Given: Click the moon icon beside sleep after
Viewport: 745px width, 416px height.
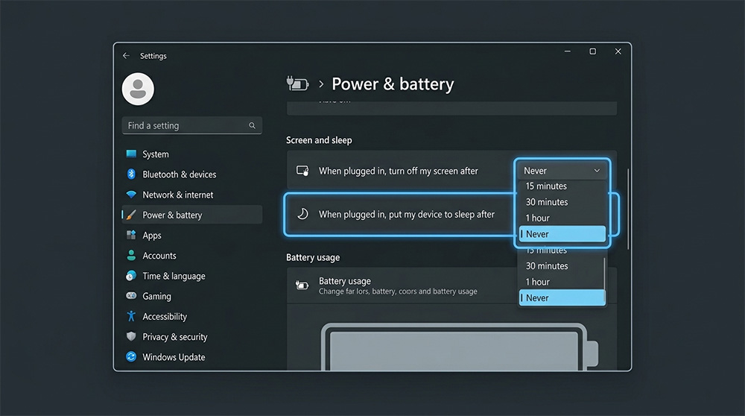Looking at the screenshot, I should coord(302,215).
